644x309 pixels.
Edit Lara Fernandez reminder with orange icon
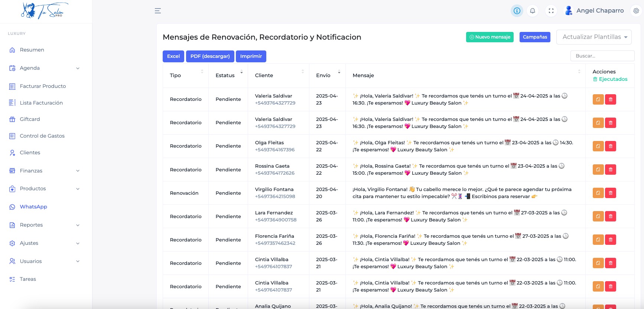pyautogui.click(x=598, y=216)
